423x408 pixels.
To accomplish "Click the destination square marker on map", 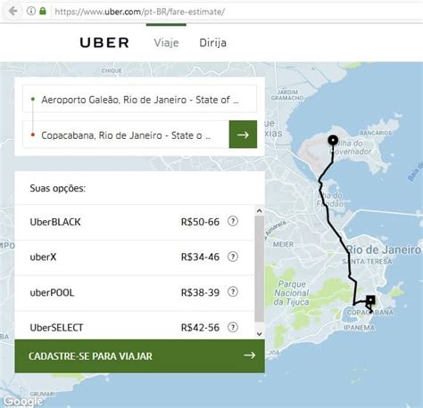I will pyautogui.click(x=370, y=300).
